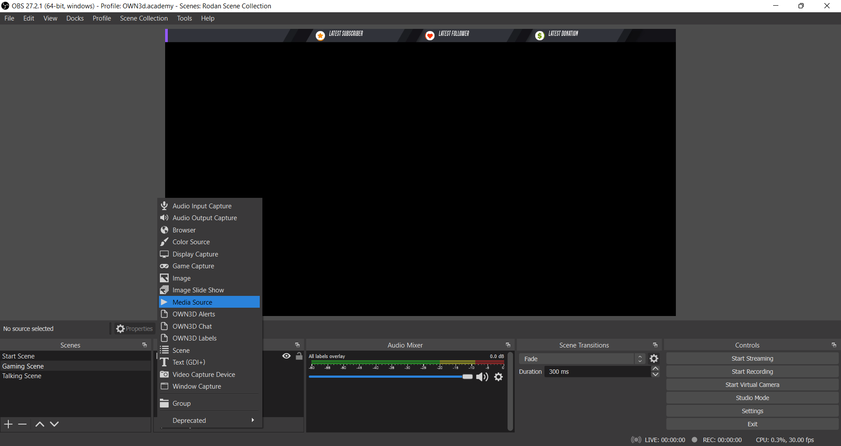Select Gaming Scene in scenes list

23,366
